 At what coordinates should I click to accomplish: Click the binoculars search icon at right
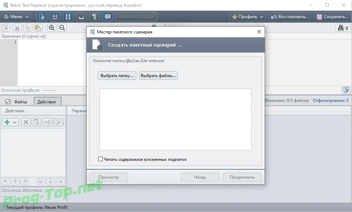pos(343,28)
